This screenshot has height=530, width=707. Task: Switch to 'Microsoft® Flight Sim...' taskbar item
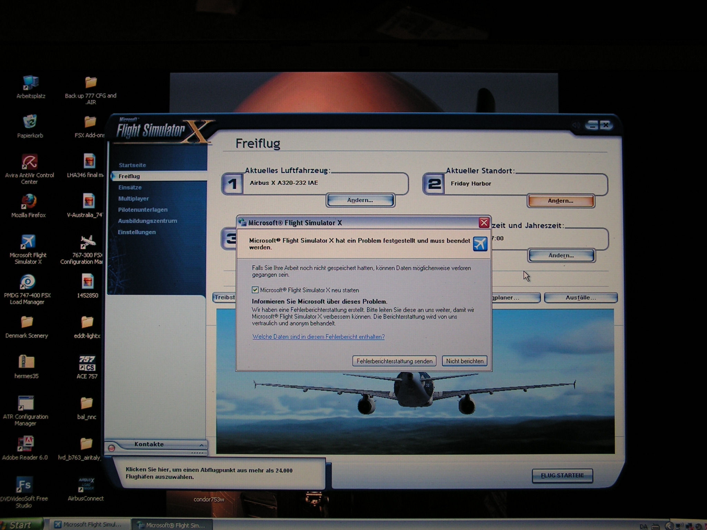click(172, 525)
